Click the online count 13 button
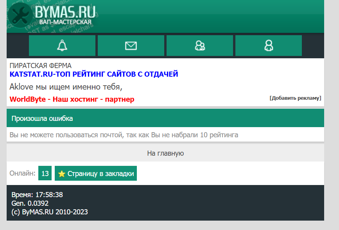The height and width of the screenshot is (230, 339). pos(45,174)
